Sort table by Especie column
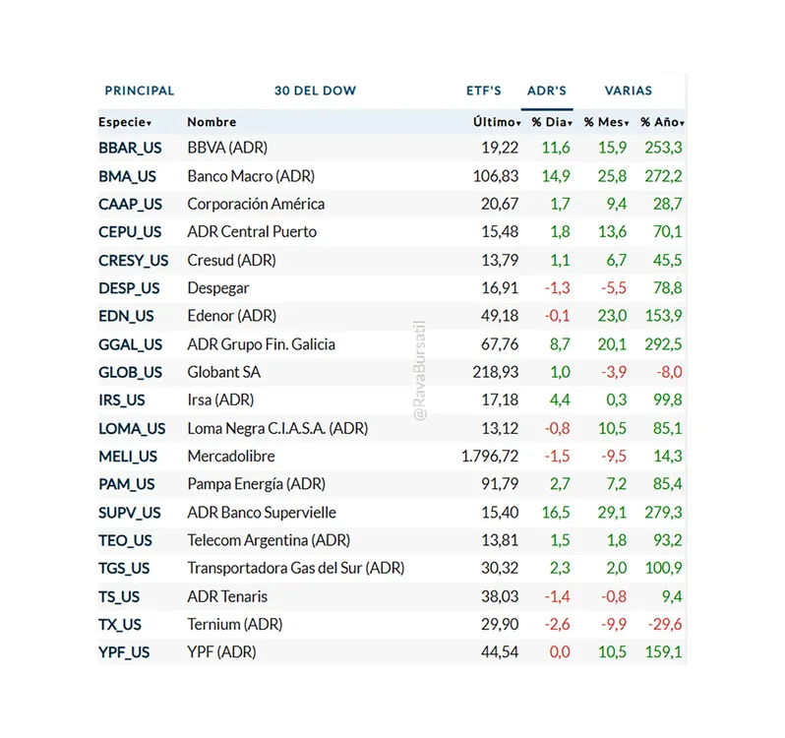Screen dimensions: 785x738 pyautogui.click(x=125, y=122)
